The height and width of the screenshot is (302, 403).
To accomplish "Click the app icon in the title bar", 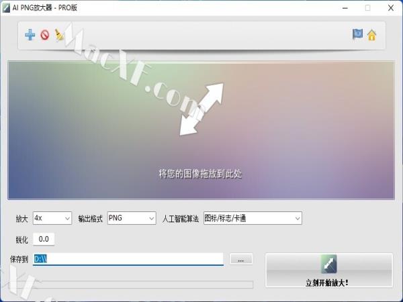I will pyautogui.click(x=6, y=7).
